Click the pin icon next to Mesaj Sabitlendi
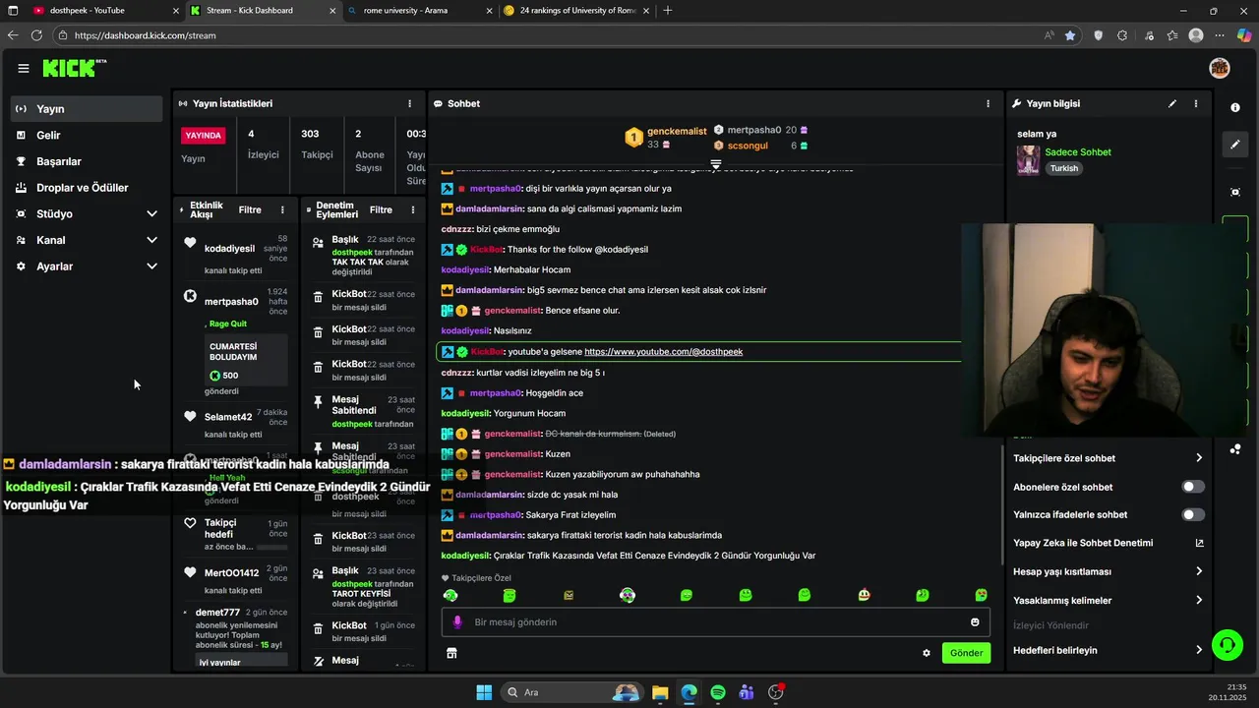 318,401
